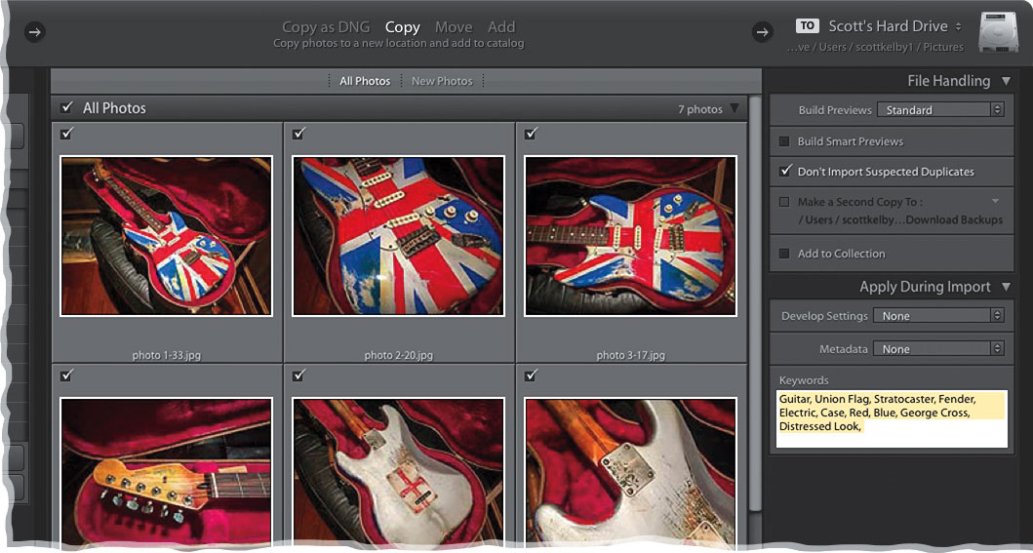Viewport: 1033px width, 553px height.
Task: Uncheck photo 1-33.jpg import checkbox
Action: pyautogui.click(x=66, y=134)
